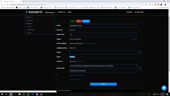The image size is (170, 96).
Task: Open the Other bookmarks folder
Action: (164, 7)
